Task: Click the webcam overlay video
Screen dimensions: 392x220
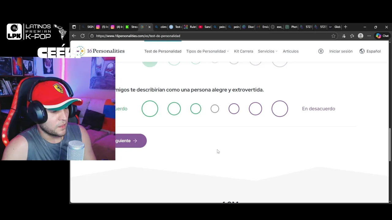Action: 58,108
